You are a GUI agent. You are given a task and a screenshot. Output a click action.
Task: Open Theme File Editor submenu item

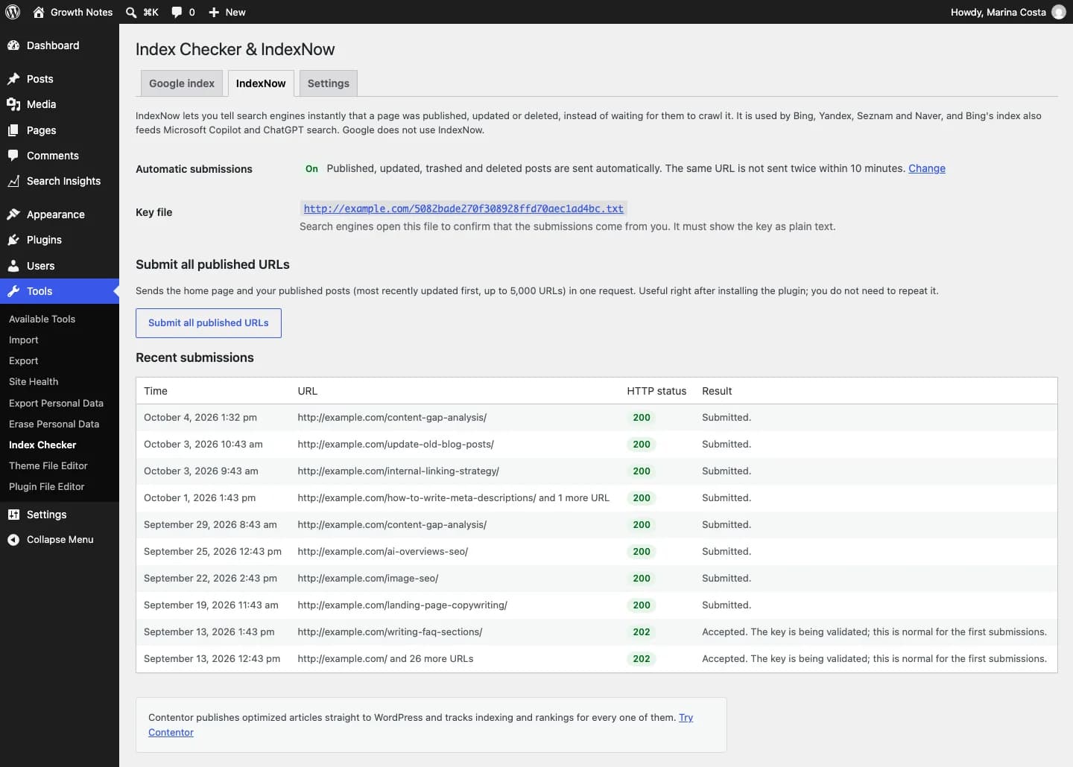pyautogui.click(x=48, y=465)
